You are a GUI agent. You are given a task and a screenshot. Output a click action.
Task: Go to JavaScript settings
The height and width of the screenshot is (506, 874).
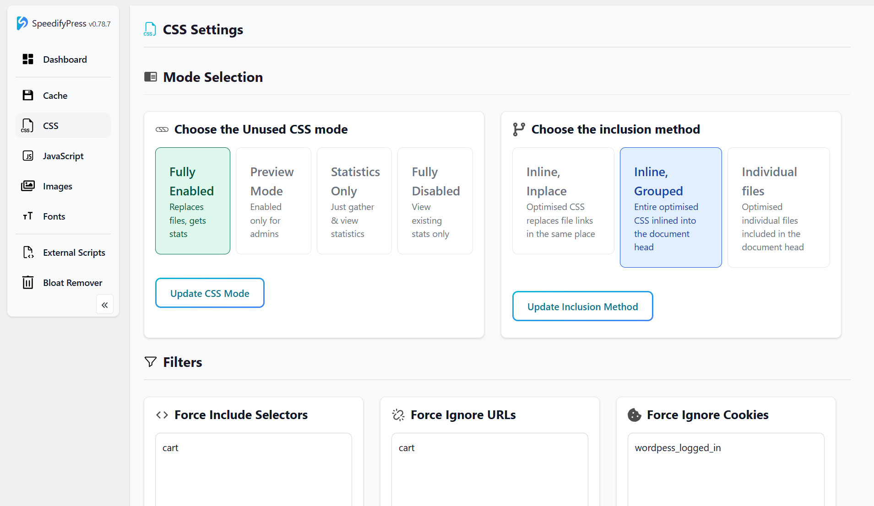63,156
